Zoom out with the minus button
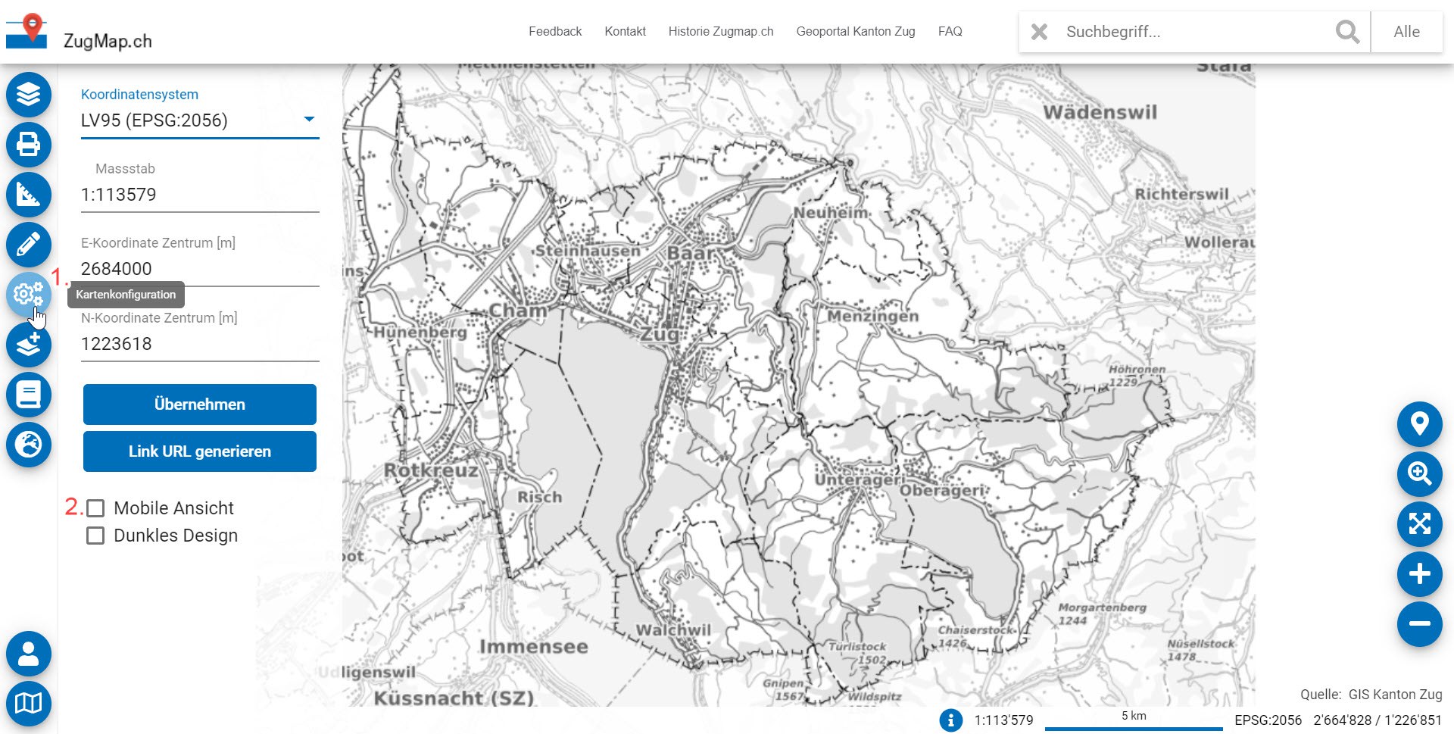 [1419, 624]
